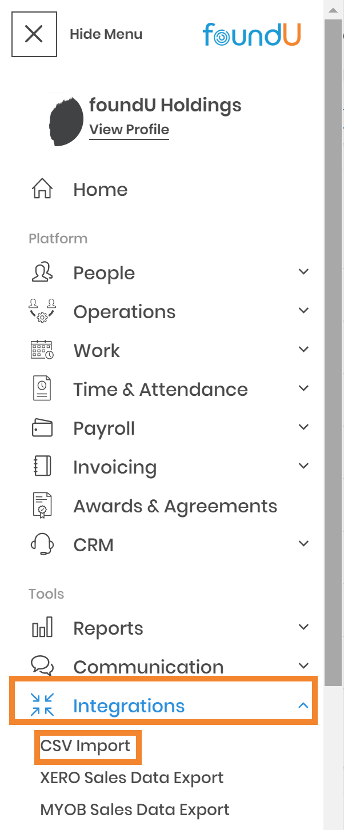This screenshot has width=344, height=830.
Task: Click the CRM headset icon
Action: coord(42,544)
